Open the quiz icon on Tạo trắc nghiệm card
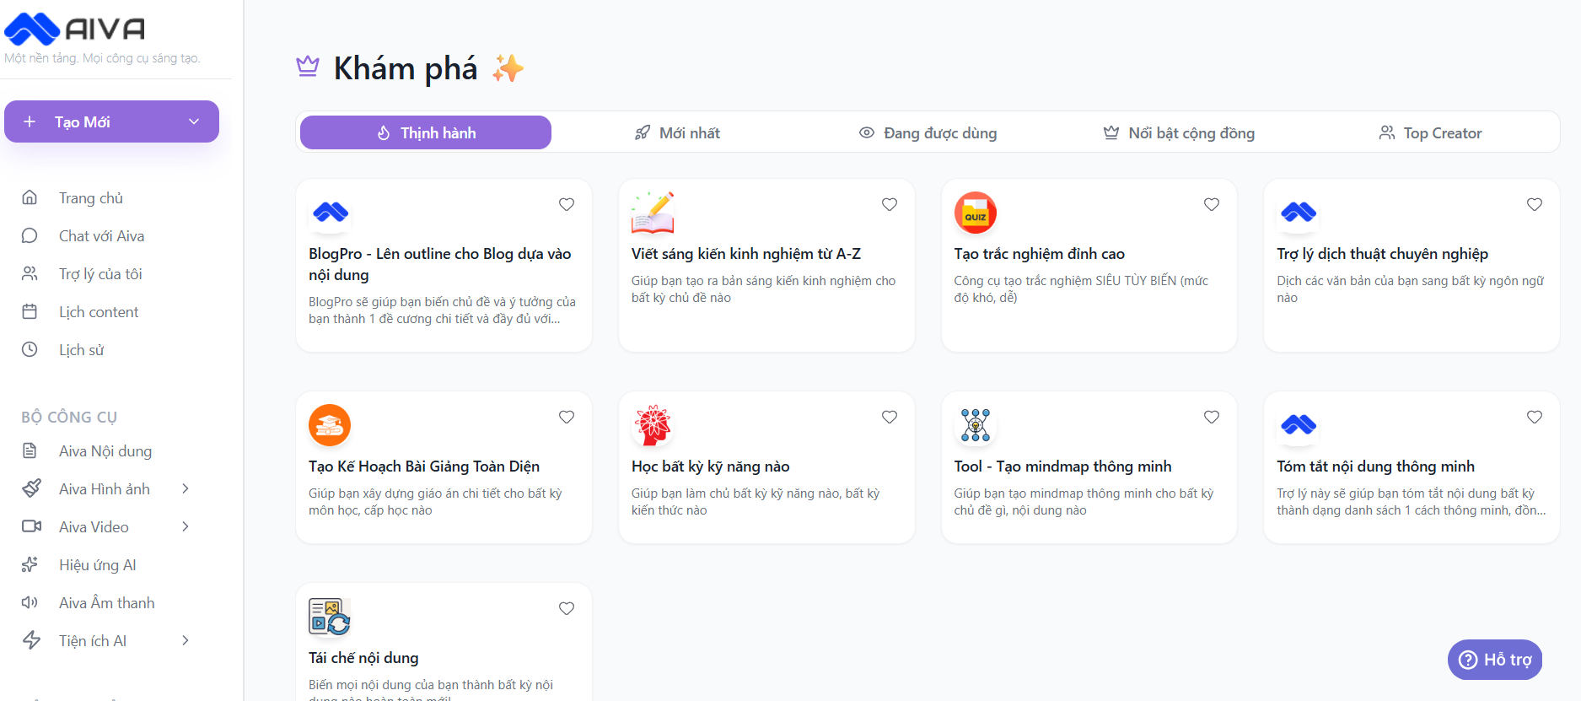1581x701 pixels. pyautogui.click(x=975, y=213)
